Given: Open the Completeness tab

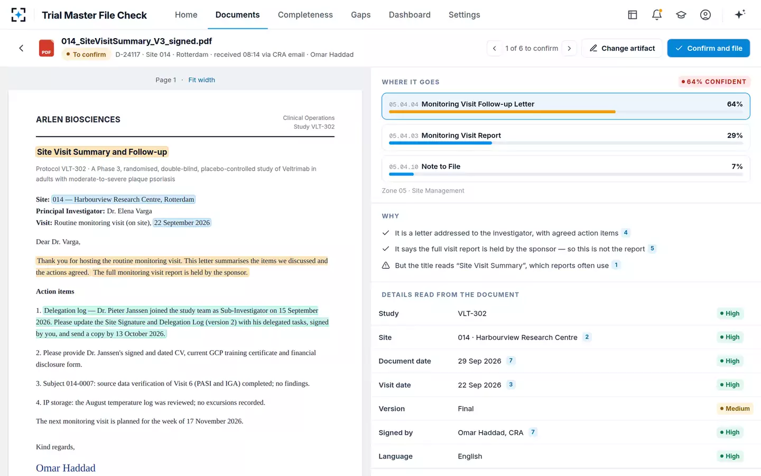Looking at the screenshot, I should coord(305,15).
